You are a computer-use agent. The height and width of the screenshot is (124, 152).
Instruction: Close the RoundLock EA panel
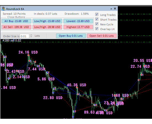tap(115, 9)
